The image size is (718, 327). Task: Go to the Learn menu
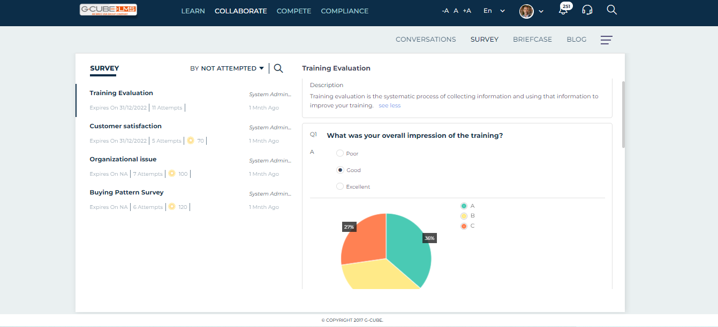[193, 11]
